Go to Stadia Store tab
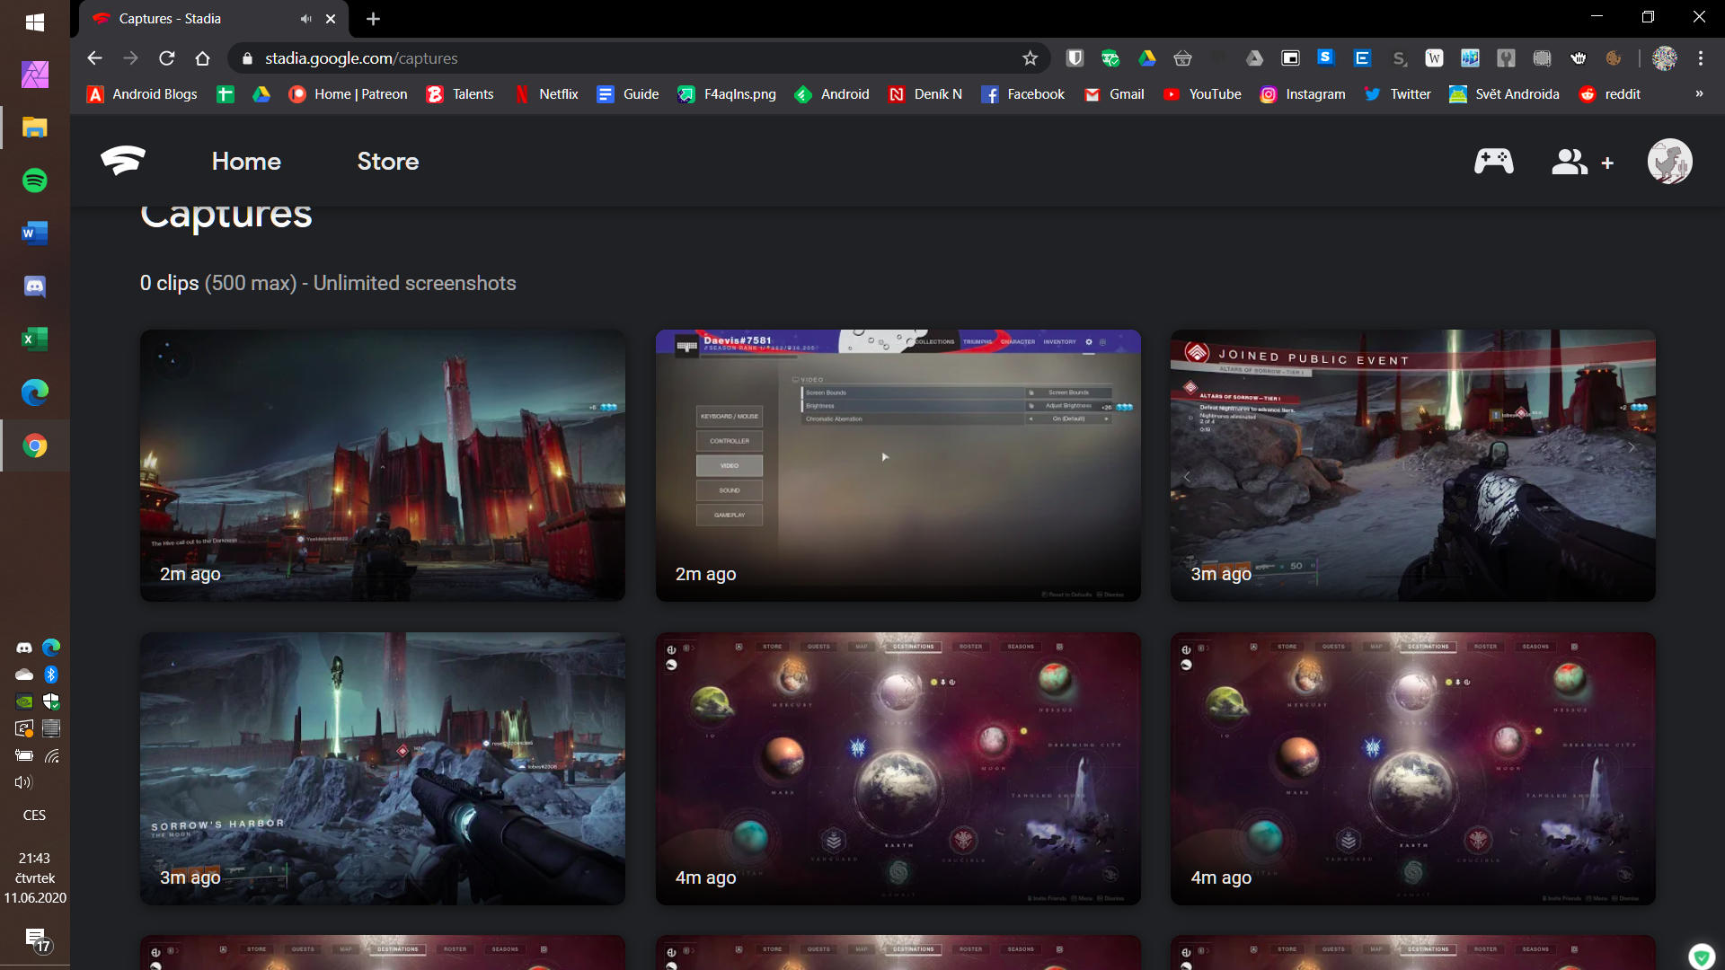This screenshot has height=970, width=1725. 387,162
